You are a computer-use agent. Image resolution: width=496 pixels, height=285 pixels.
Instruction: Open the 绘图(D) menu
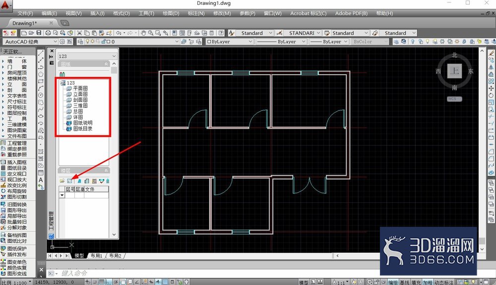(x=171, y=13)
